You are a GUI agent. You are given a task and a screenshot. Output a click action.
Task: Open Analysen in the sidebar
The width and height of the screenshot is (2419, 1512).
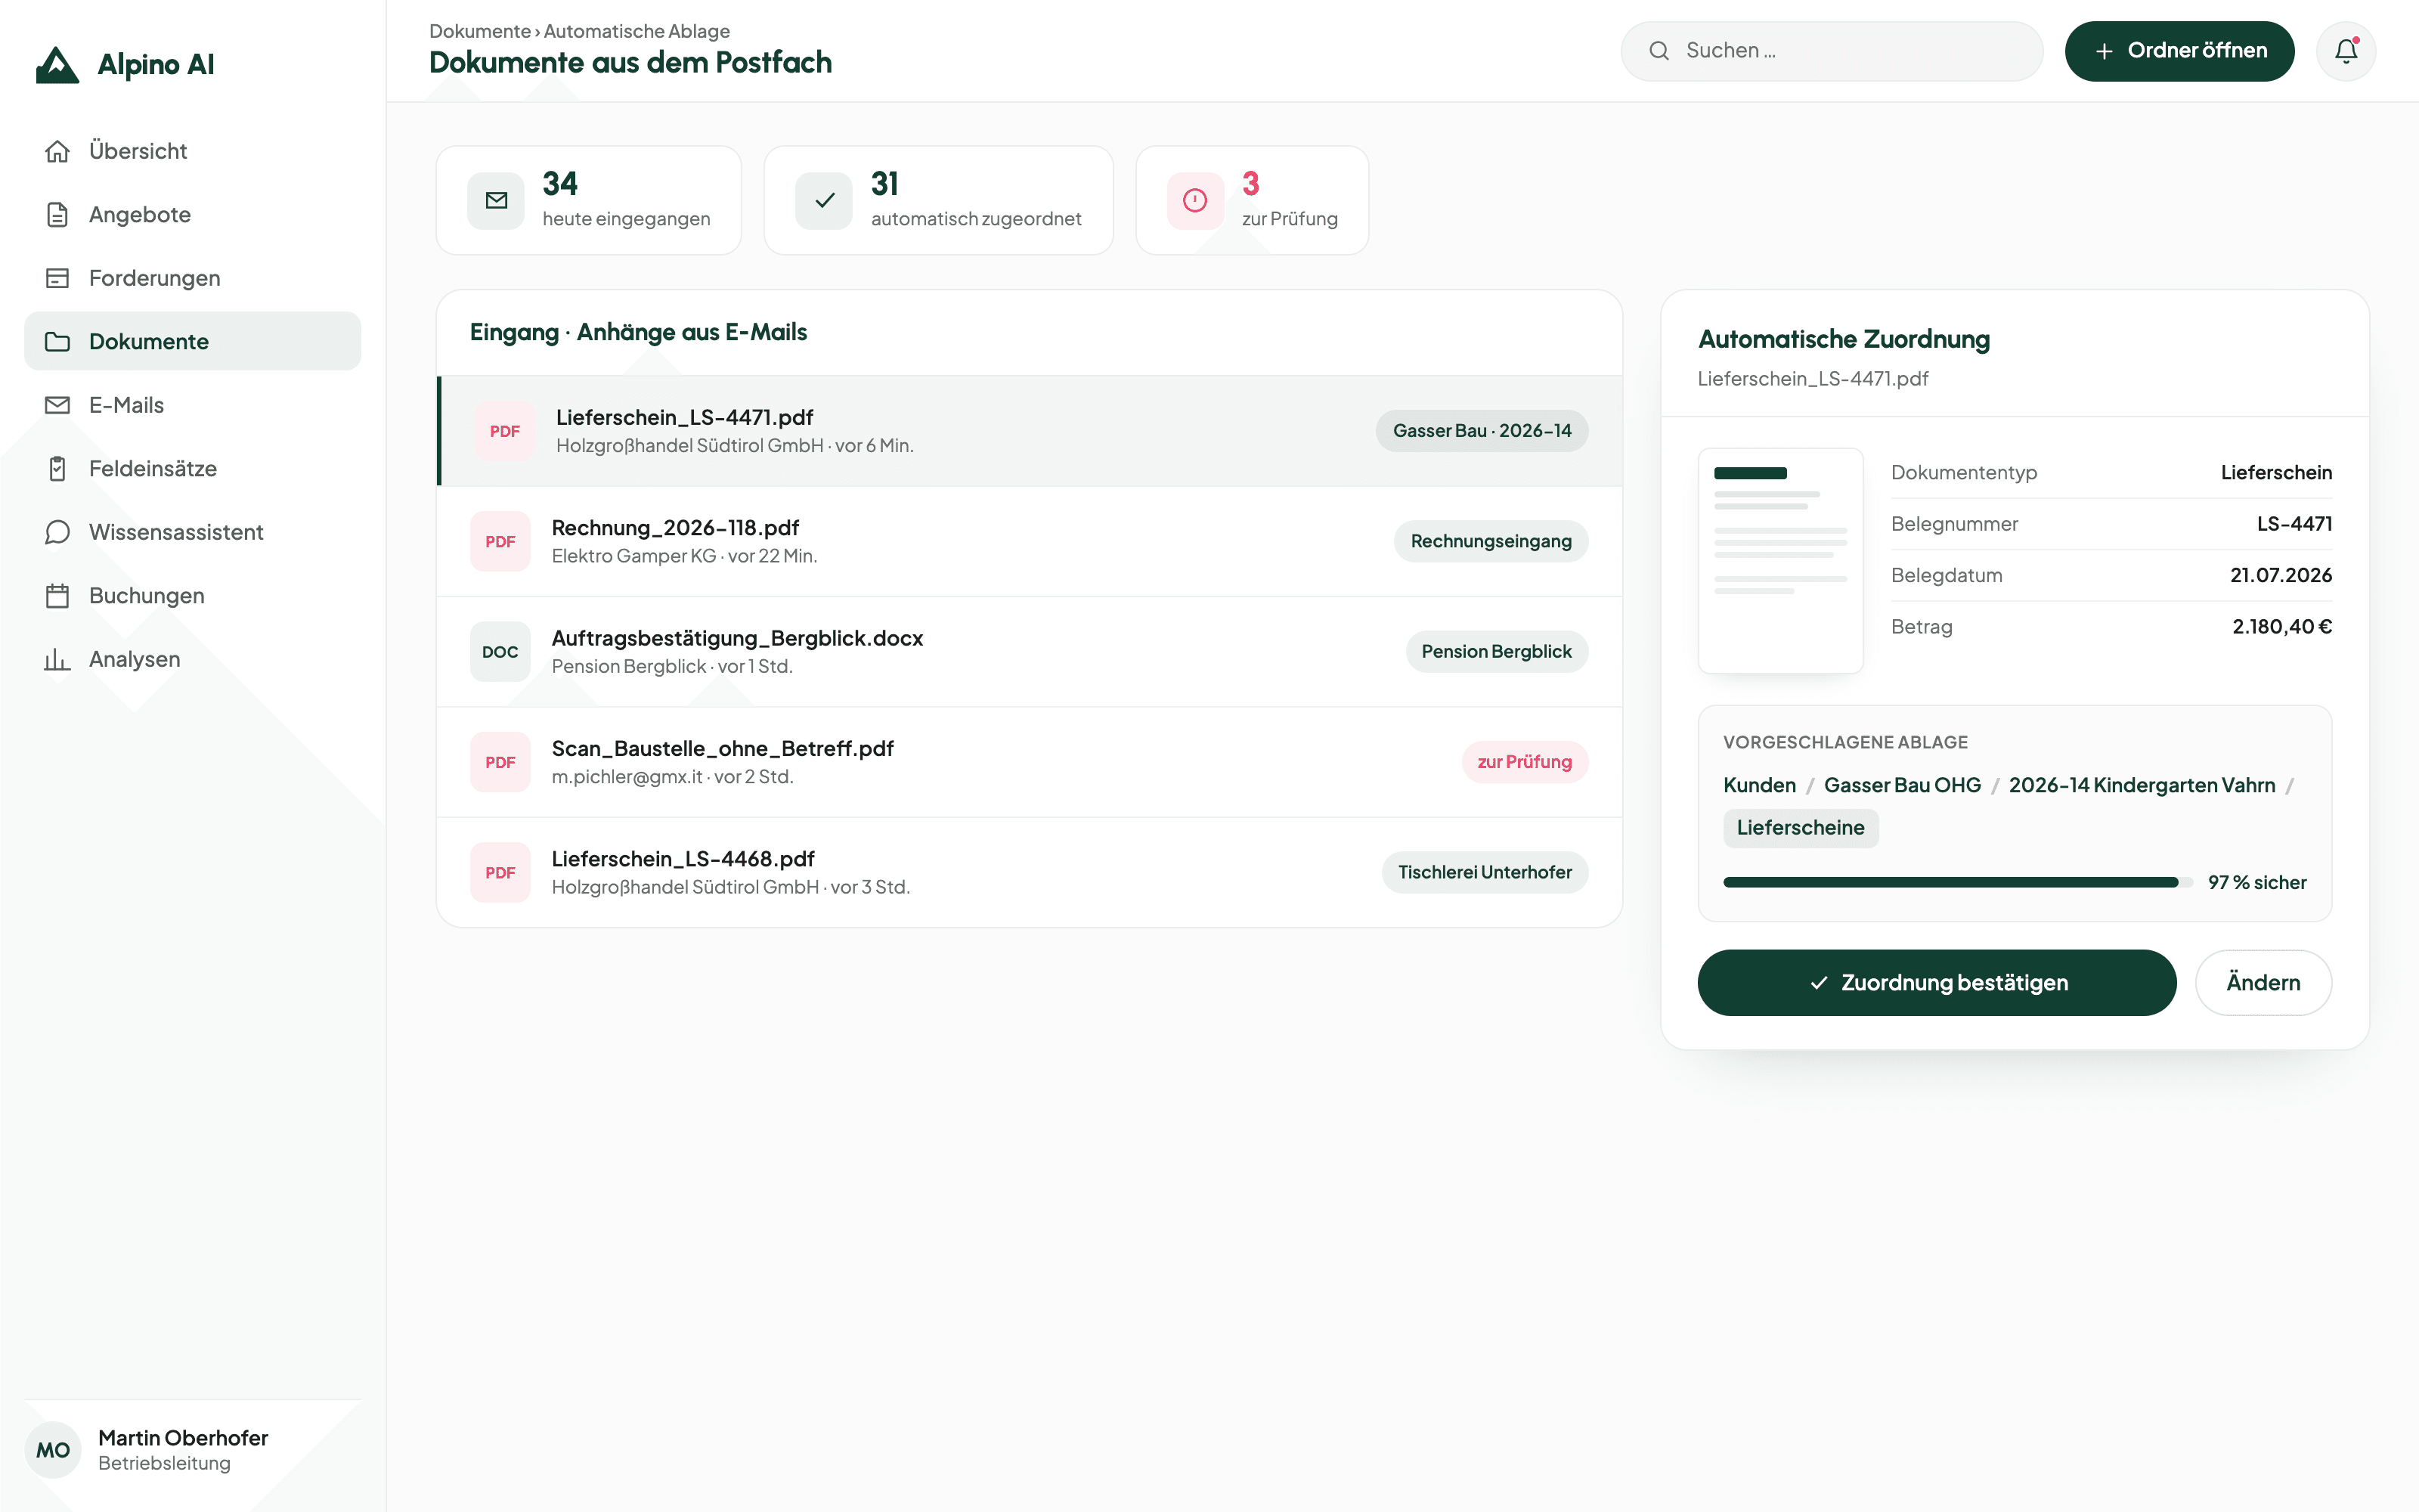(x=192, y=659)
